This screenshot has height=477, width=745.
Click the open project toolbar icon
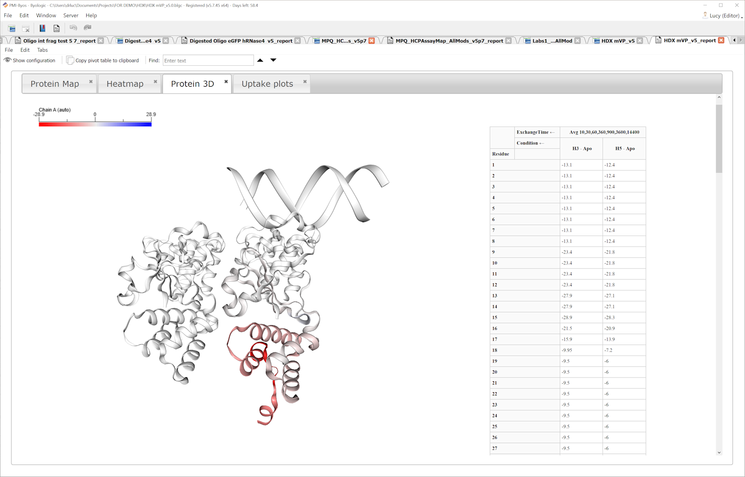[11, 28]
